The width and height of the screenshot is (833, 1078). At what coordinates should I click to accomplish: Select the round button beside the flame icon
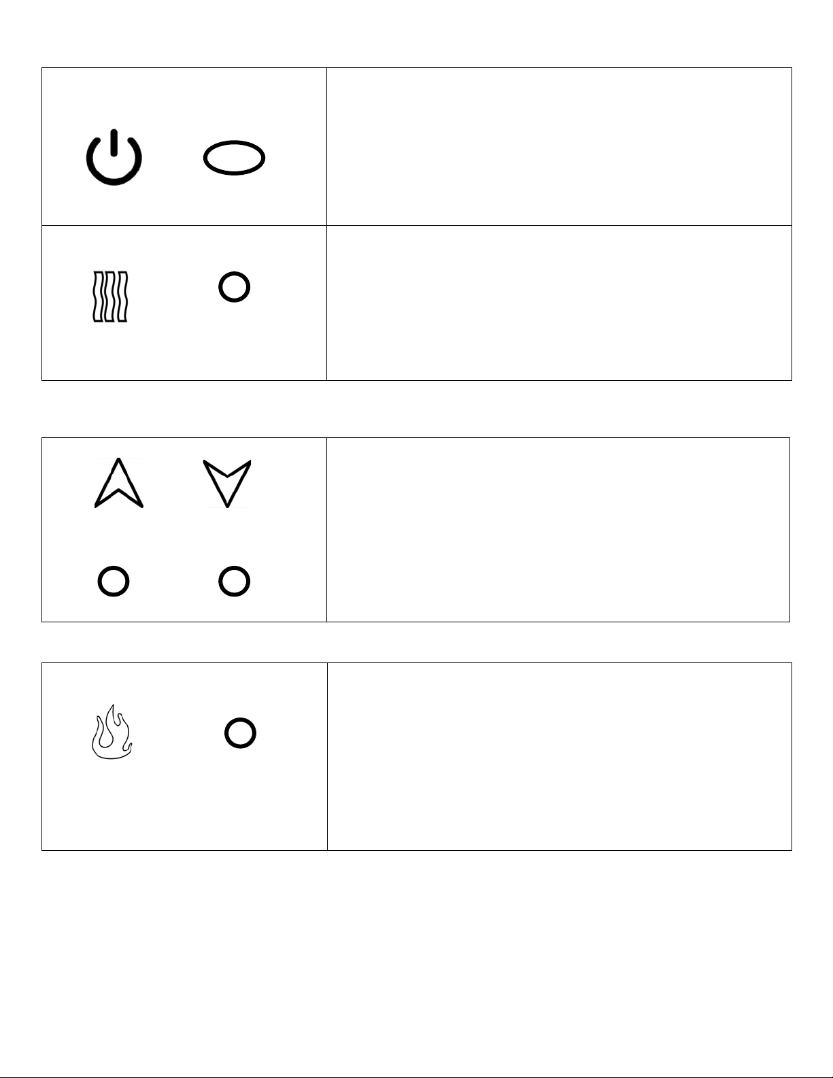coord(240,733)
